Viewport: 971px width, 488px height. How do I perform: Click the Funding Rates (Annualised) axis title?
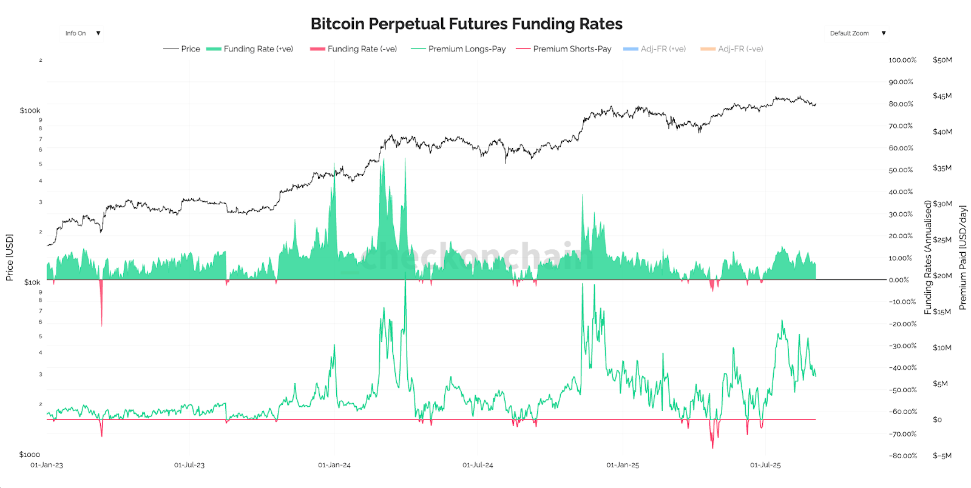928,258
